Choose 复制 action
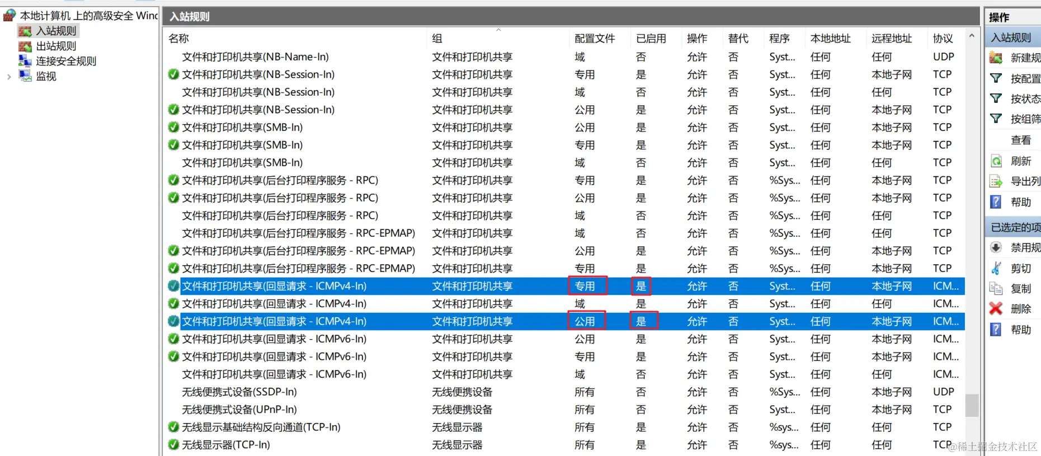 (x=1021, y=288)
